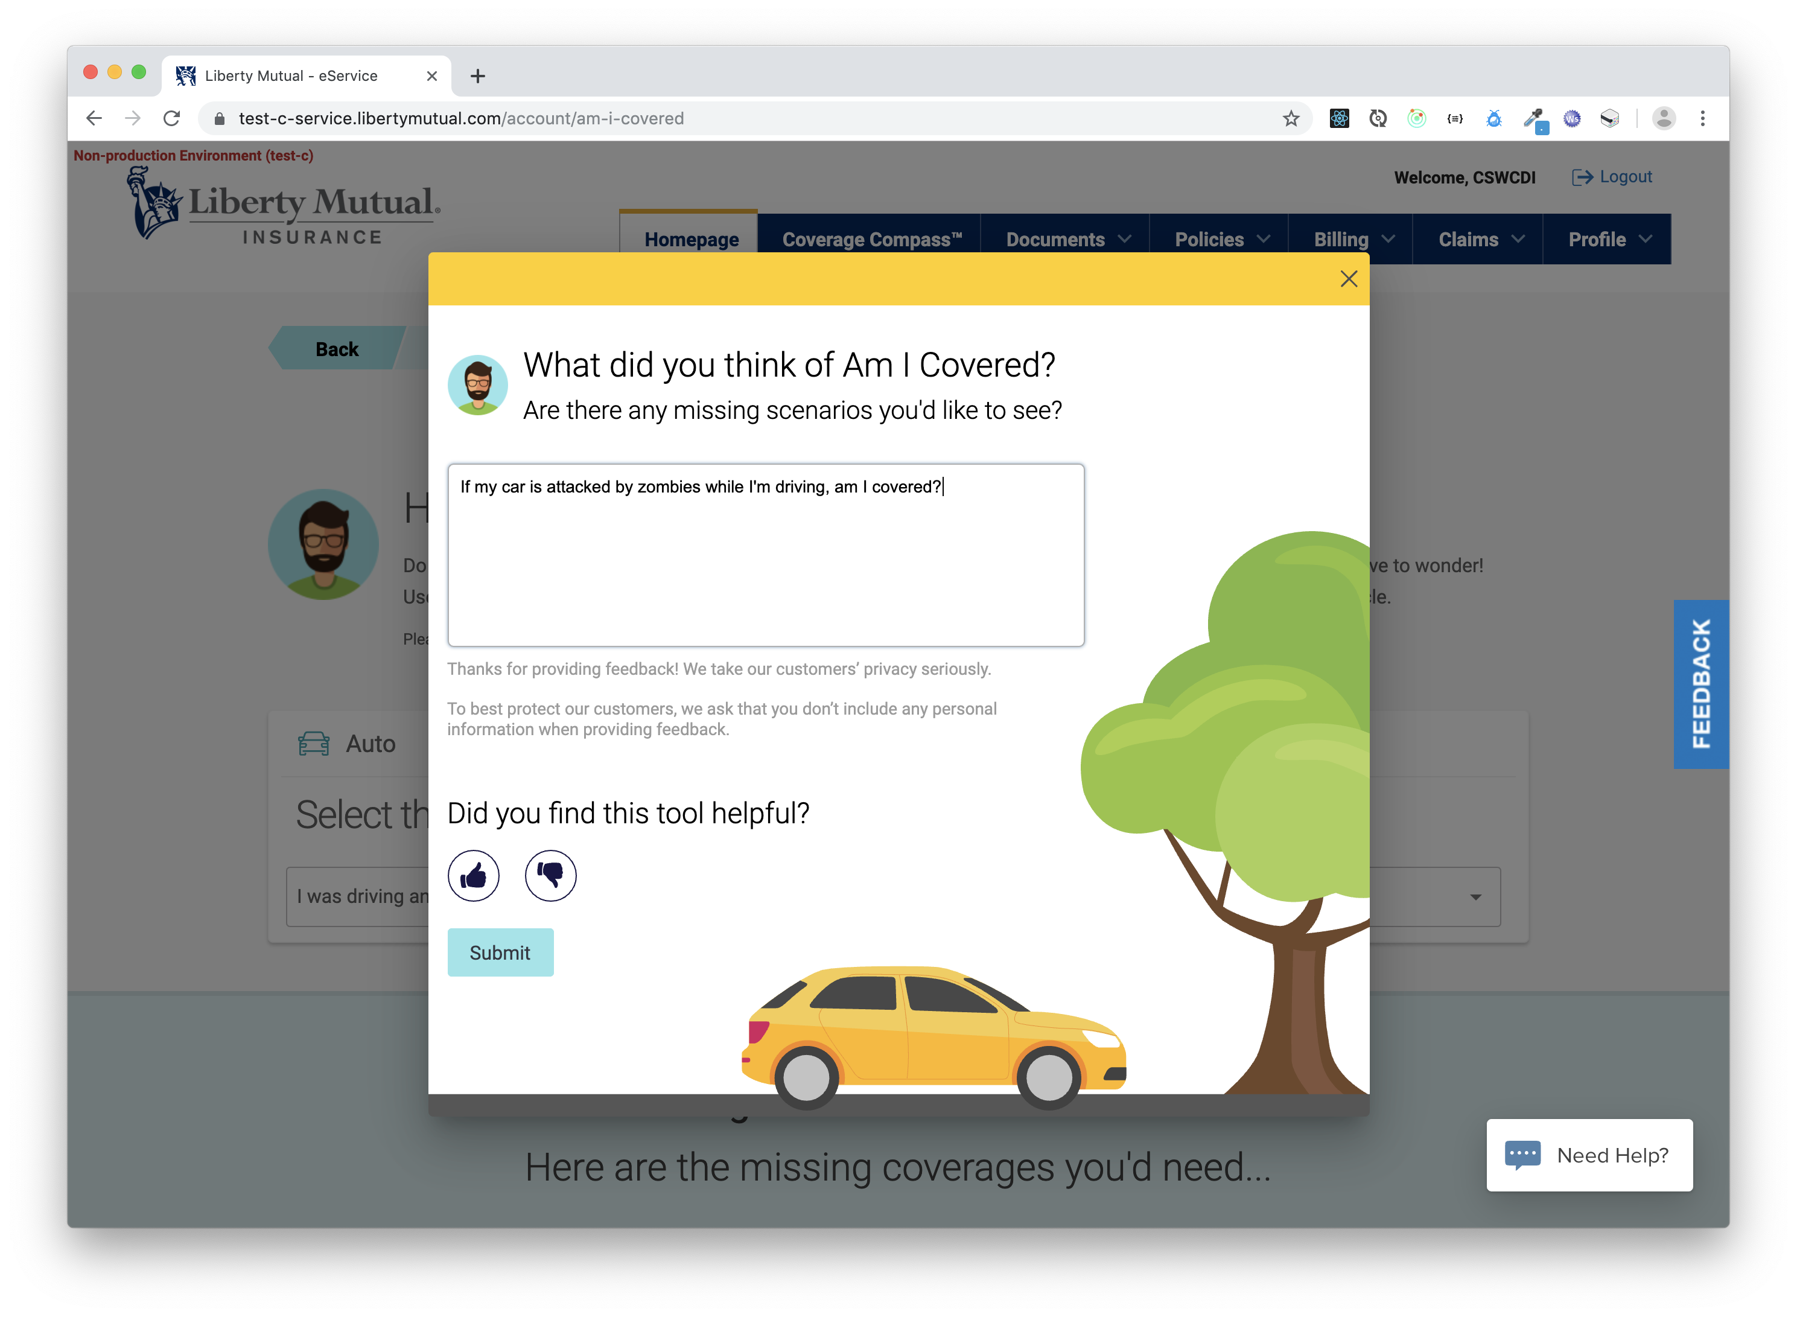Click inside the feedback text area
1797x1317 pixels.
click(x=766, y=555)
